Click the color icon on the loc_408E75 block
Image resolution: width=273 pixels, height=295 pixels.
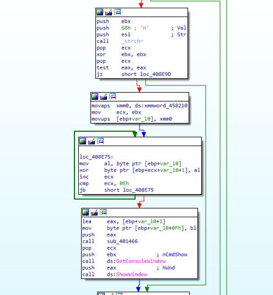pyautogui.click(x=83, y=141)
